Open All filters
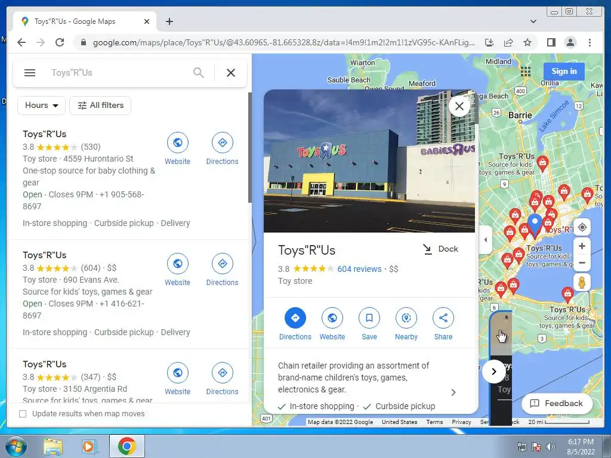Viewport: 611px width, 458px height. tap(100, 106)
